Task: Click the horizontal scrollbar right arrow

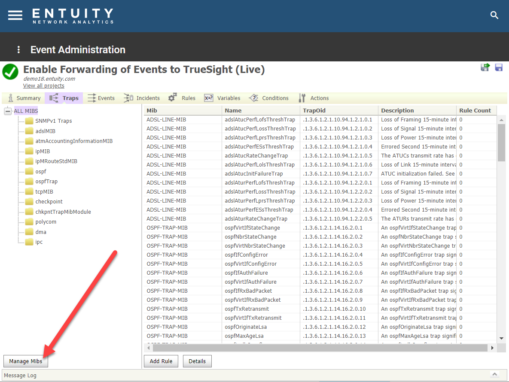Action: tap(492, 348)
